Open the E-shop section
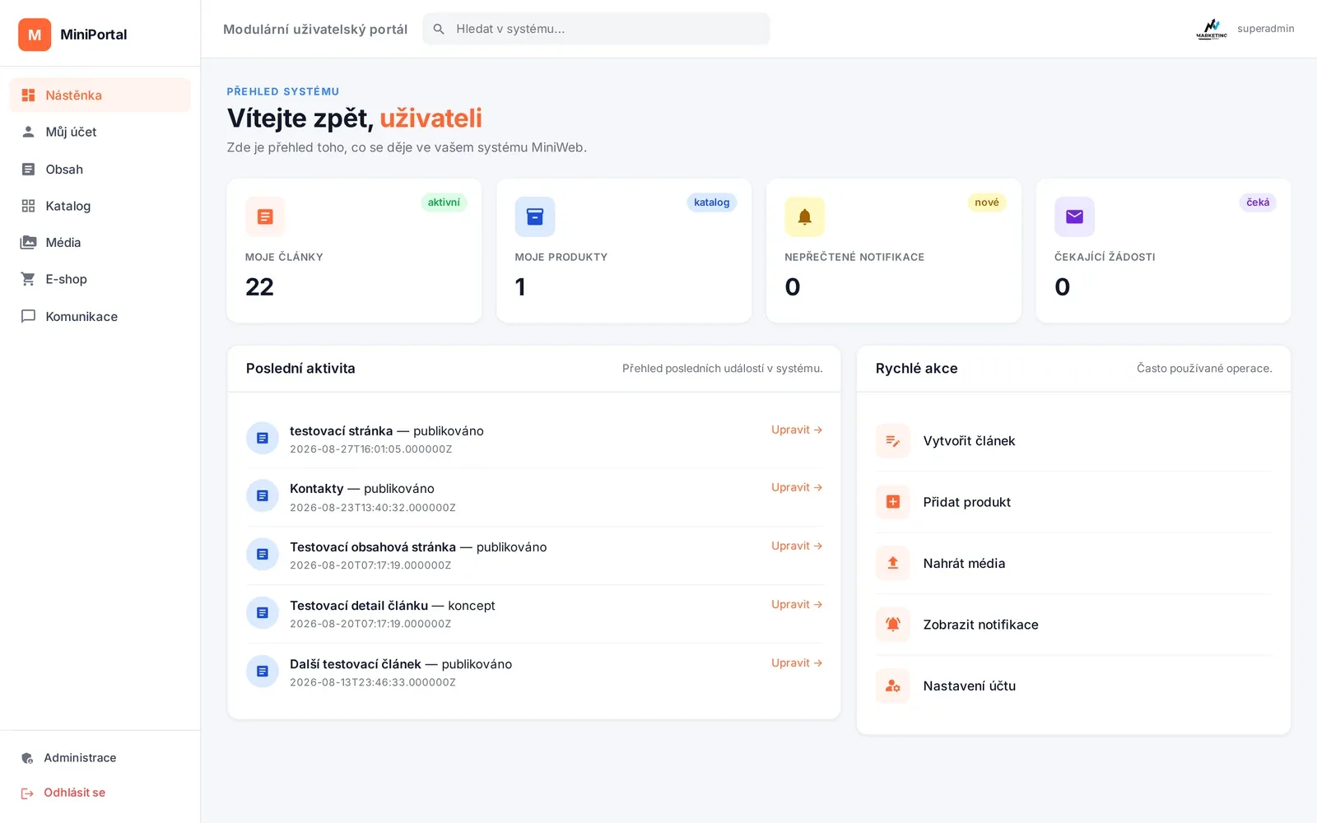The height and width of the screenshot is (823, 1317). [100, 279]
